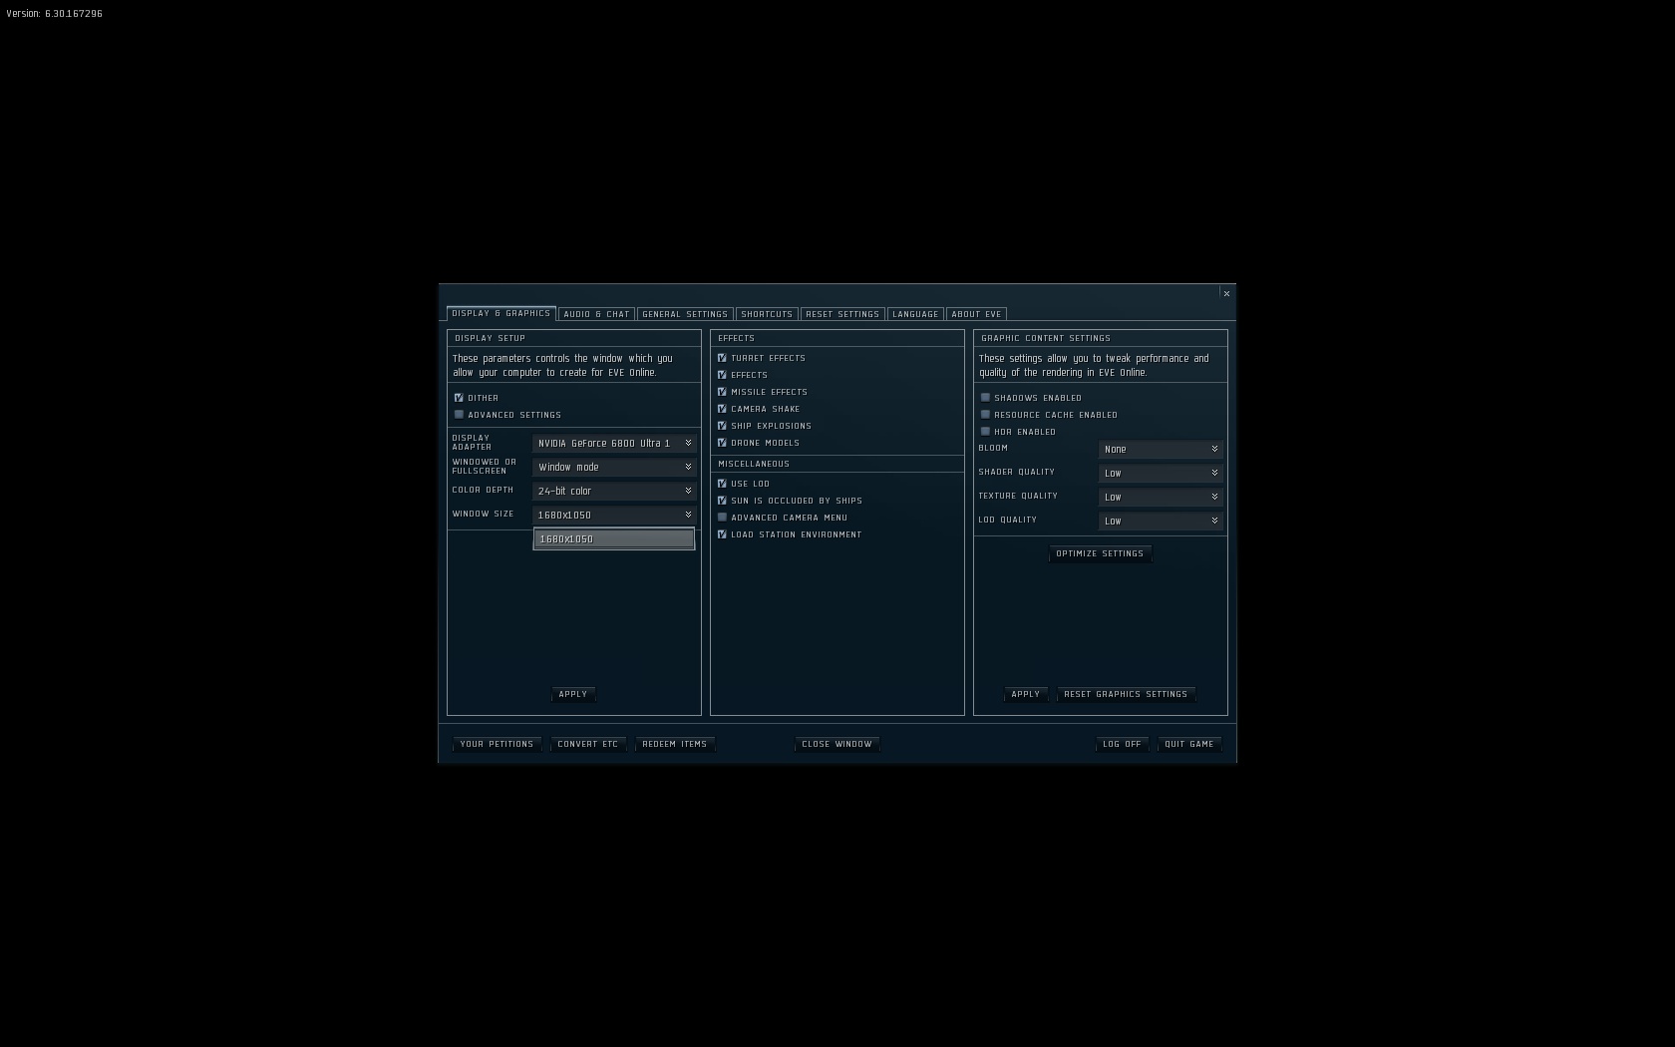Collapse the Window Size dropdown
Image resolution: width=1675 pixels, height=1047 pixels.
tap(614, 515)
